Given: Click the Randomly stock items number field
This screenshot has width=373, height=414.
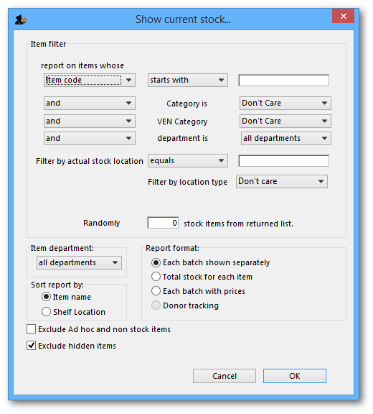Looking at the screenshot, I should [x=163, y=223].
